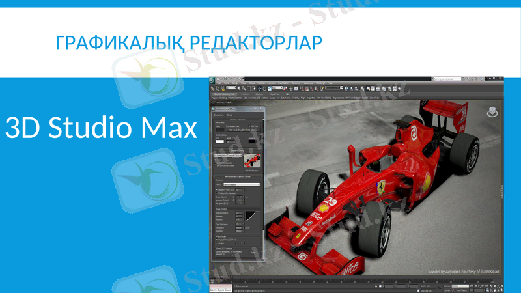Screen dimensions: 521x293
Task: Open the Freeform ribbon tab
Action: click(x=245, y=94)
